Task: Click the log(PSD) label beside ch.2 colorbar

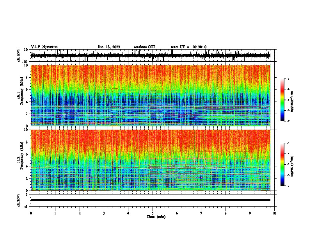Action: 292,166
